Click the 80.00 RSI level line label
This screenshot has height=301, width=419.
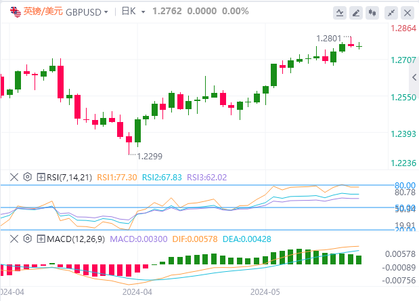pos(405,185)
